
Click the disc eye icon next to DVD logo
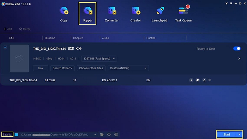click(x=79, y=49)
